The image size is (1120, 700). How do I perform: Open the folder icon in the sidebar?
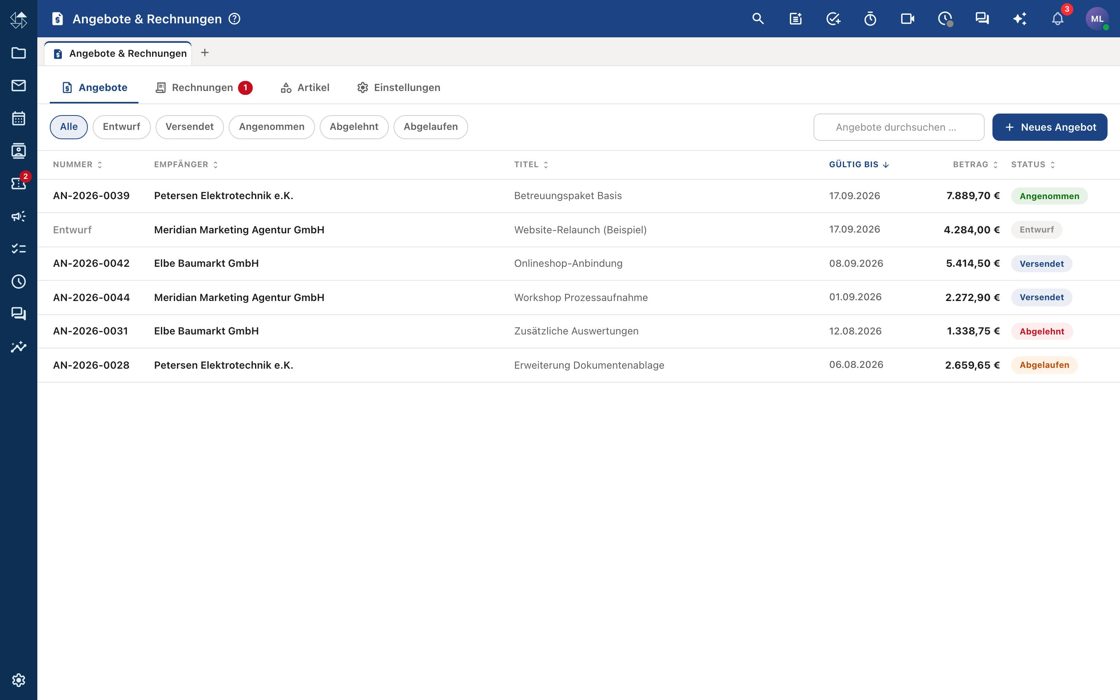point(19,53)
